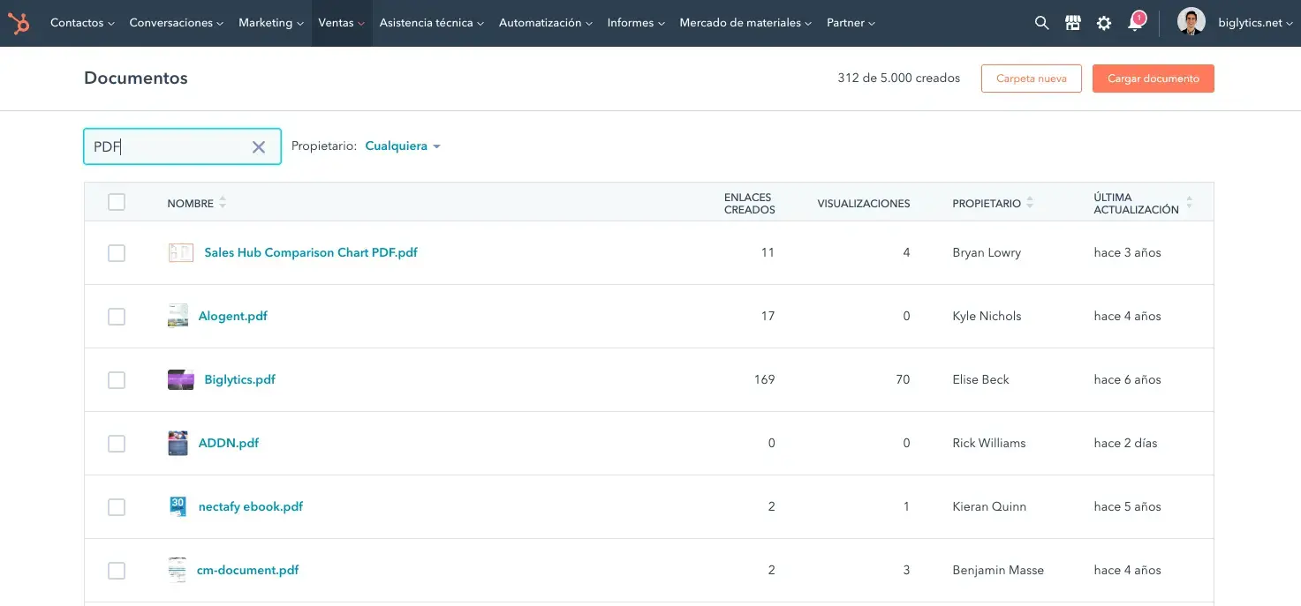Click owner name Kieran Quinn

(x=989, y=506)
